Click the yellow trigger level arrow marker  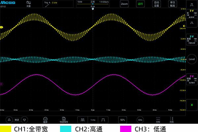pos(184,26)
